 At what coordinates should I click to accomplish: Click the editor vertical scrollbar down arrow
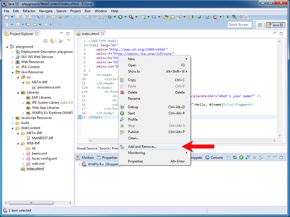(280, 136)
